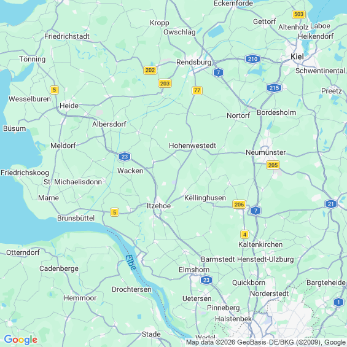Click the 205 road shield near Neumünster
The image size is (347, 347).
[x=273, y=165]
